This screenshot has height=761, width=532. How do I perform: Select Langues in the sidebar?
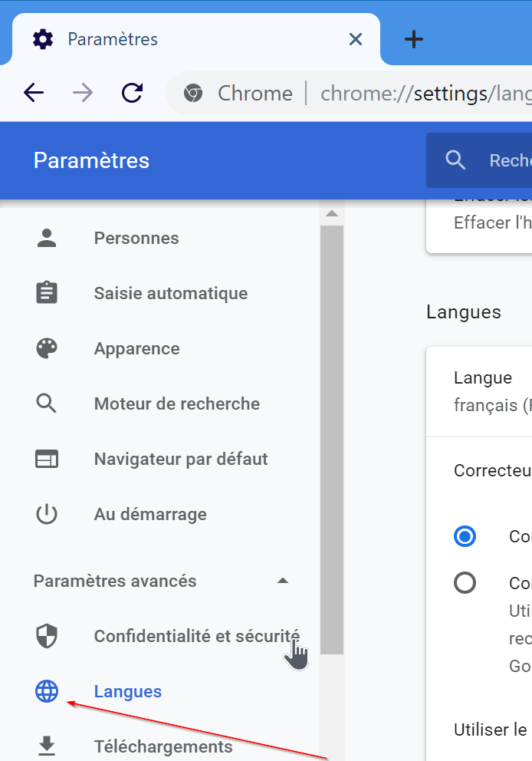(x=128, y=692)
